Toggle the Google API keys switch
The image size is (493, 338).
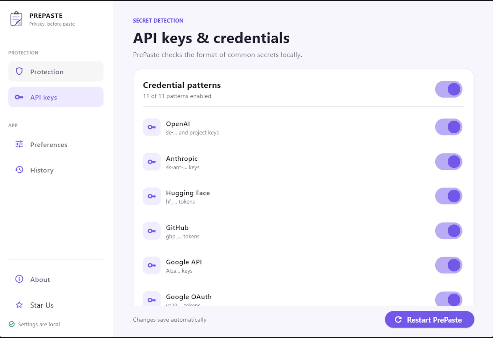click(x=449, y=265)
